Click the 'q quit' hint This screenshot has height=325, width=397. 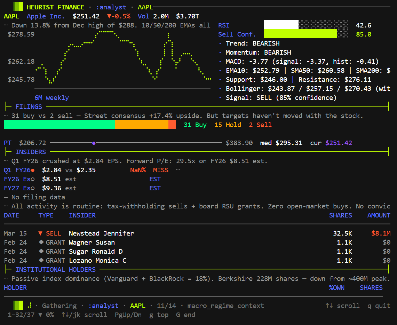[379, 306]
